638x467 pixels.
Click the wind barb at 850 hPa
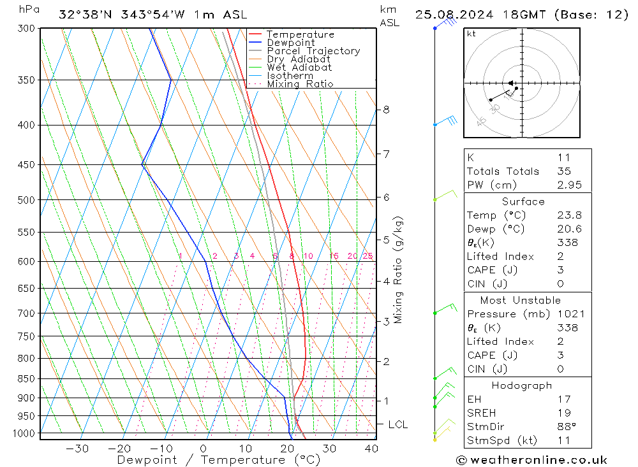pyautogui.click(x=445, y=373)
